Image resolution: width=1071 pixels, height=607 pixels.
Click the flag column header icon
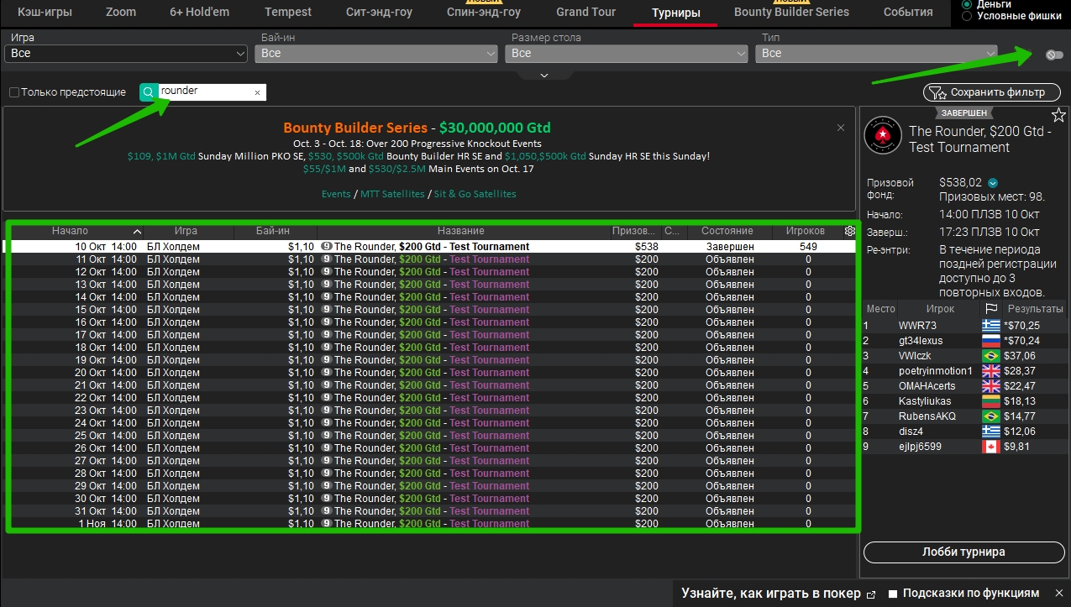click(991, 309)
